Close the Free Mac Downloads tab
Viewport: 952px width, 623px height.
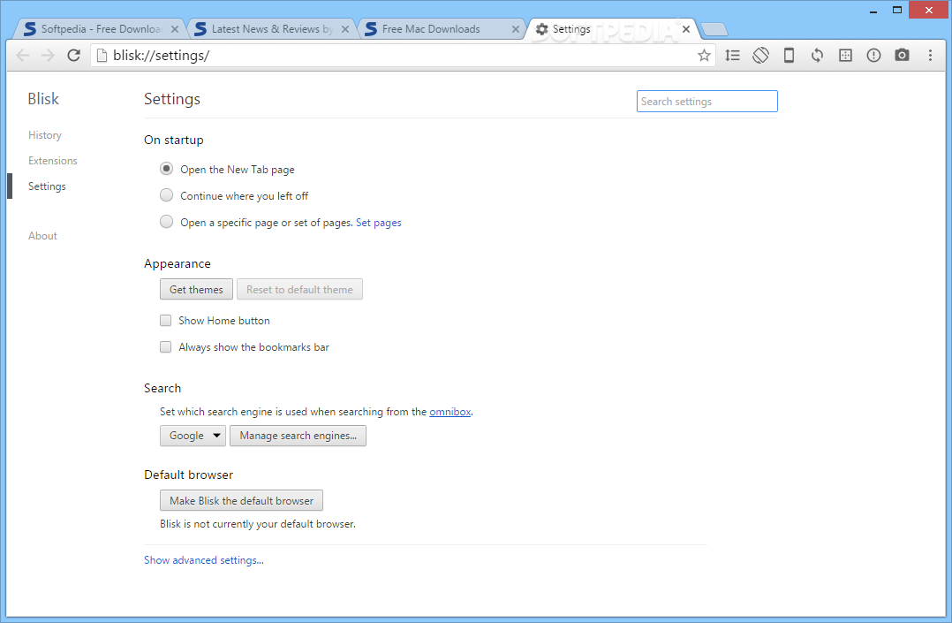tap(515, 29)
